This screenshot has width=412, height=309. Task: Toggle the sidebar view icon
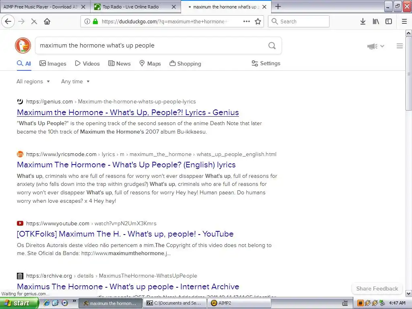click(389, 22)
